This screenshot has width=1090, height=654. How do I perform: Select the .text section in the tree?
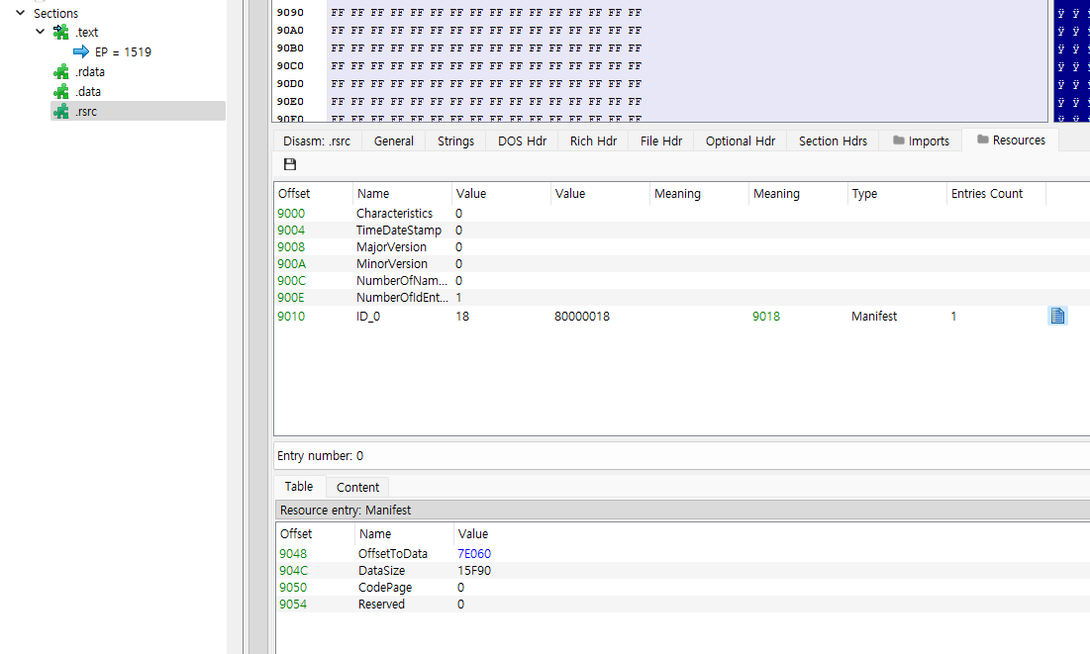(x=87, y=32)
